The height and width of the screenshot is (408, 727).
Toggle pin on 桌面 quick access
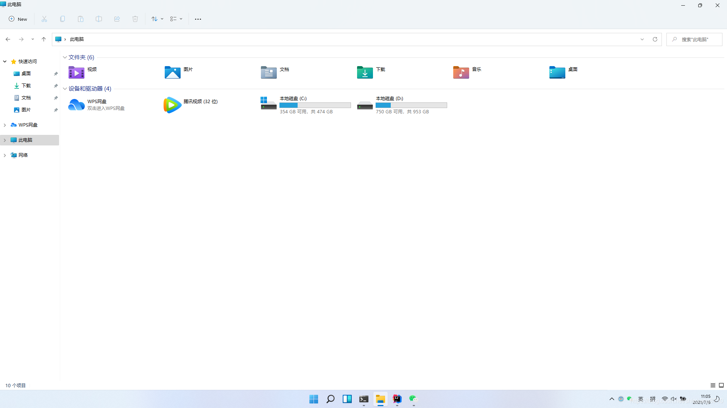(56, 74)
